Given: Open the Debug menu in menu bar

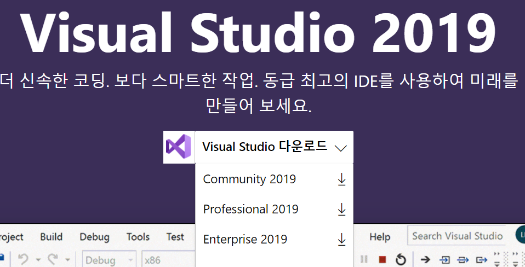Looking at the screenshot, I should 94,237.
